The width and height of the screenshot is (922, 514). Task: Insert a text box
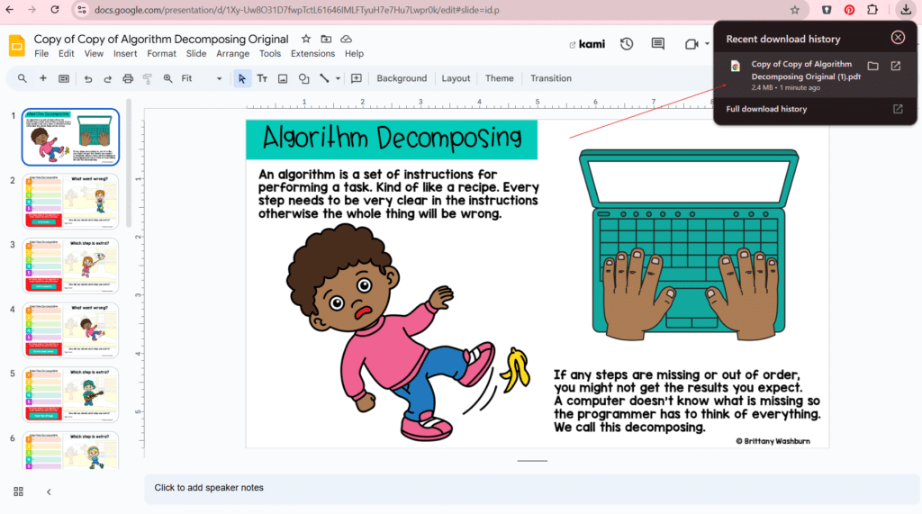click(262, 78)
